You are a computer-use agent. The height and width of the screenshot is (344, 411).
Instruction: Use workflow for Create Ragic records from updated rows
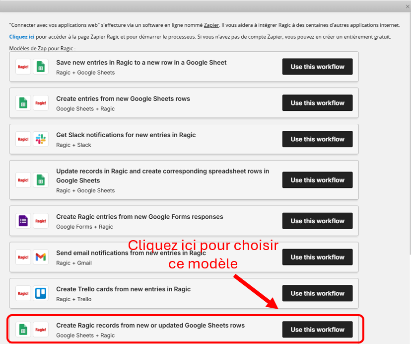[317, 330]
